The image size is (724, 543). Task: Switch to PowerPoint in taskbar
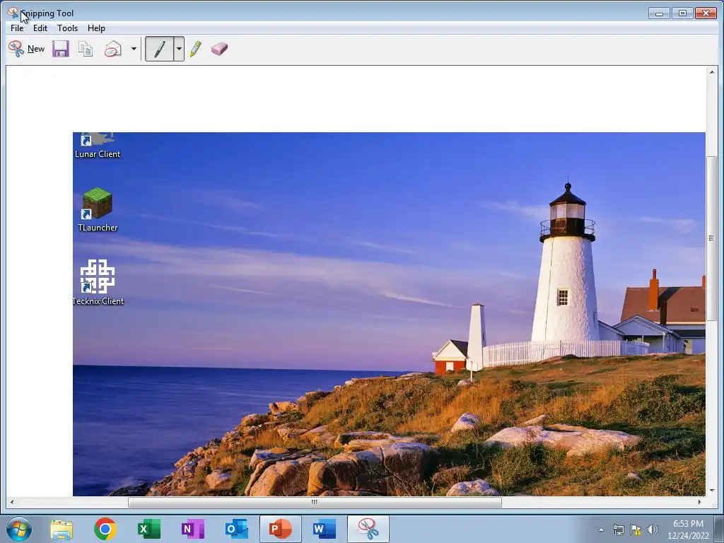(280, 529)
